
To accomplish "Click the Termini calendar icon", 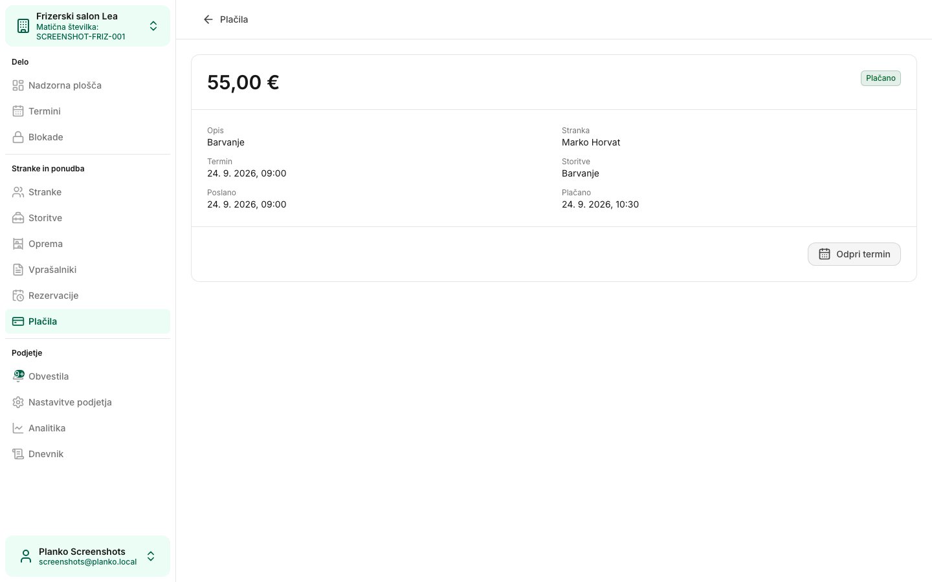I will coord(18,111).
